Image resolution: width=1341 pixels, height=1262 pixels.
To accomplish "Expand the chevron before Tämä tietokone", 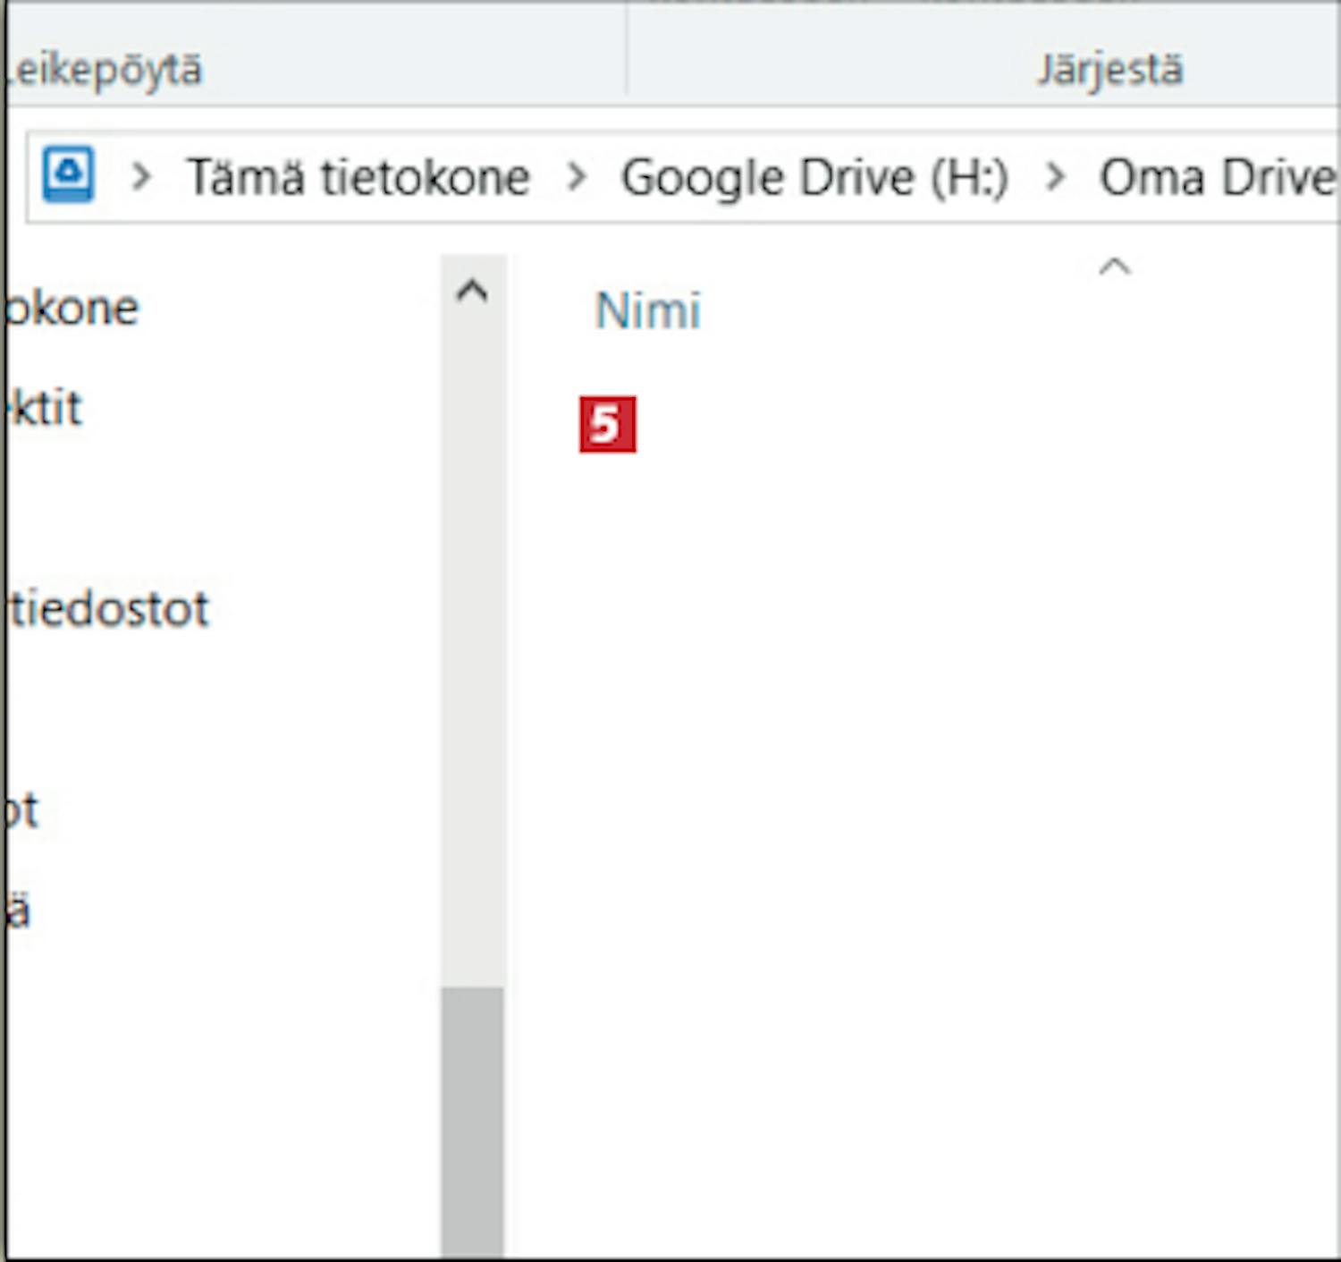I will [x=140, y=177].
